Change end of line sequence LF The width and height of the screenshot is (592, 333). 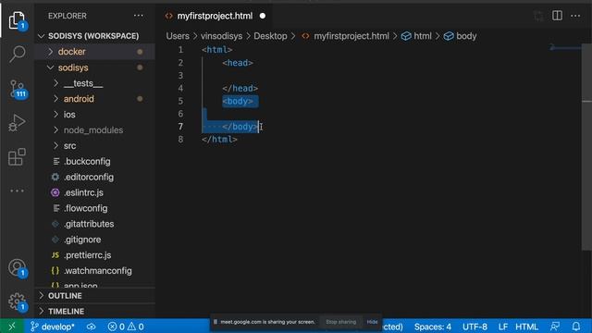(503, 327)
